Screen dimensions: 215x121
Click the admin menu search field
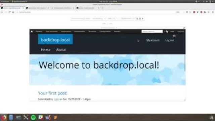152,32
